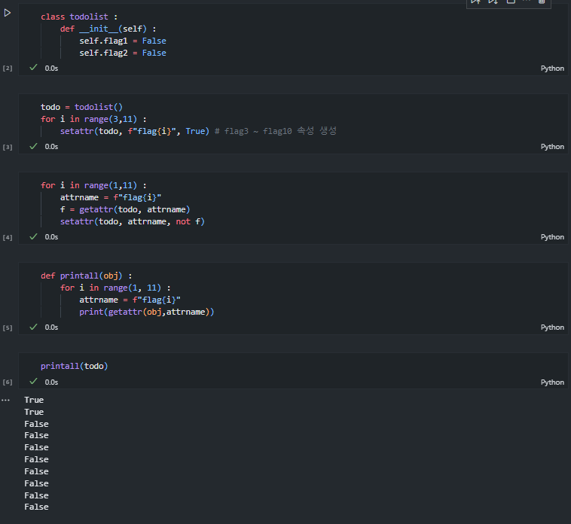Click first 'True' output line
Image resolution: width=571 pixels, height=524 pixels.
(x=34, y=400)
